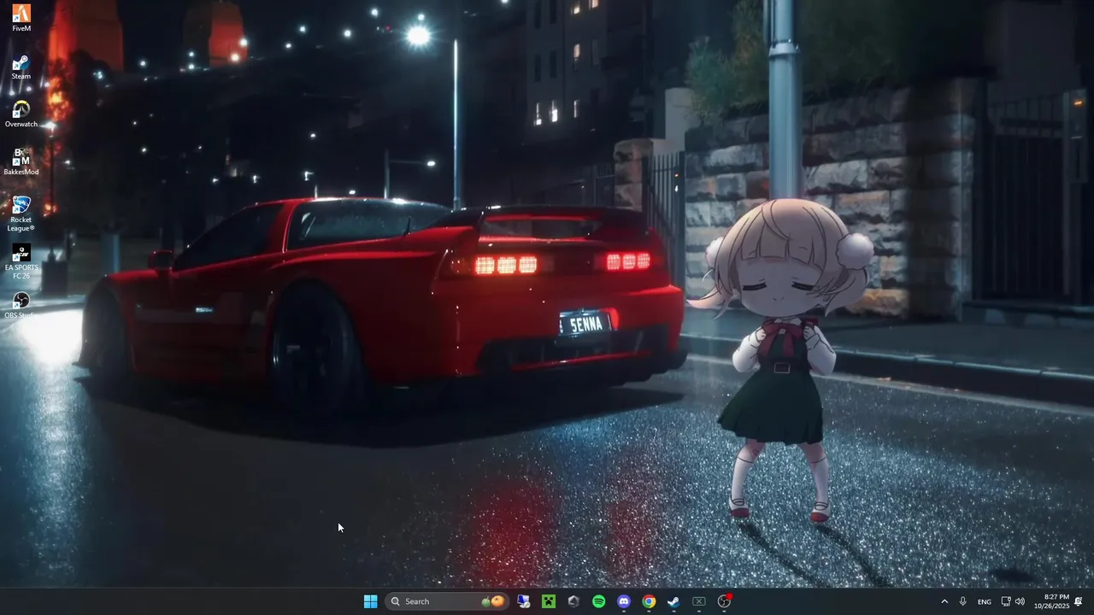Image resolution: width=1094 pixels, height=615 pixels.
Task: Open the taskbar icon just right of Search
Action: tap(524, 601)
